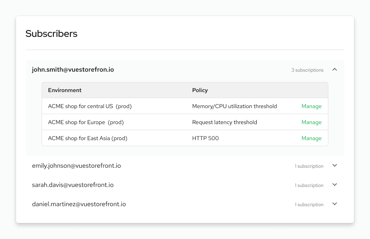Open Manage for HTTP 500 policy
This screenshot has width=370, height=239.
pyautogui.click(x=312, y=138)
